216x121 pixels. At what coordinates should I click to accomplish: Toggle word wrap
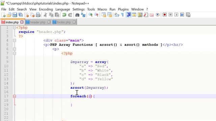117,15
